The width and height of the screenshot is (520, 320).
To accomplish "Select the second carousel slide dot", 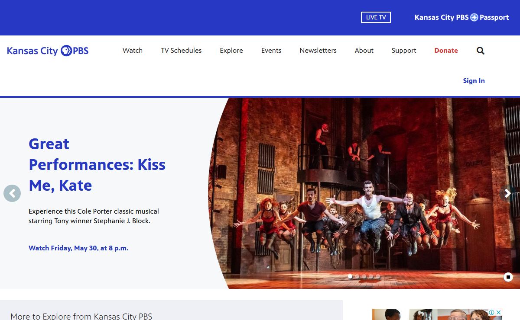I will point(357,276).
